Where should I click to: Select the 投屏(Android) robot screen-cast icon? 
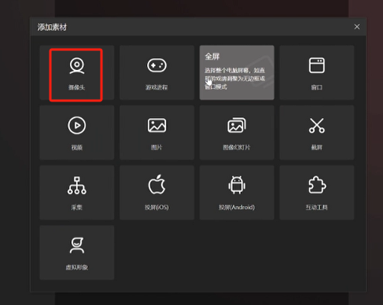pos(237,185)
